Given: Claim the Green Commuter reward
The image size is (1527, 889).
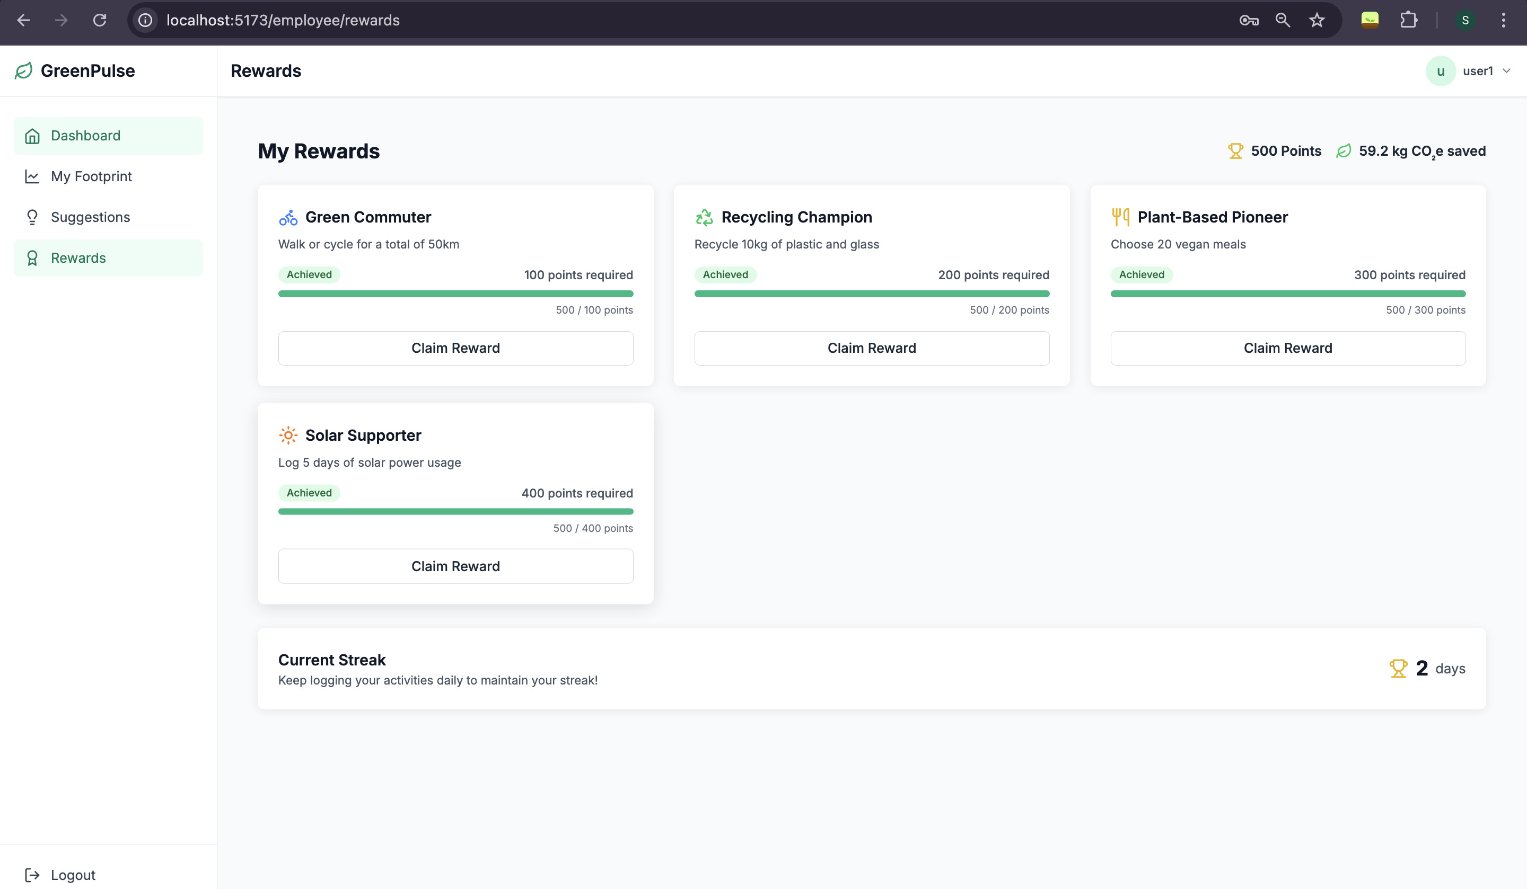Looking at the screenshot, I should (x=455, y=348).
